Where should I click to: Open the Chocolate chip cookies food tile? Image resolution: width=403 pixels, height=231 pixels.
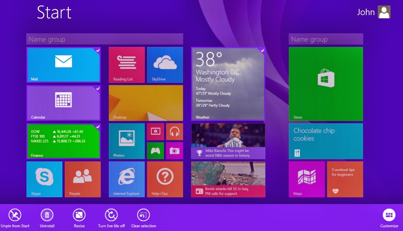click(326, 141)
